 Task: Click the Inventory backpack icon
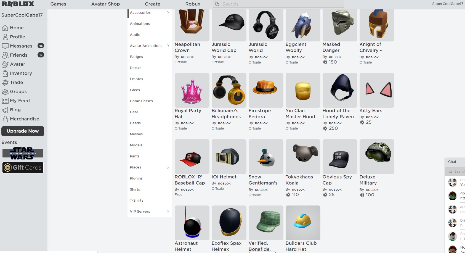point(5,73)
